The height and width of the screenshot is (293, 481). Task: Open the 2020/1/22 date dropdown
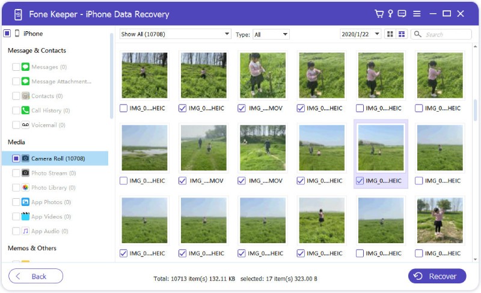point(360,34)
